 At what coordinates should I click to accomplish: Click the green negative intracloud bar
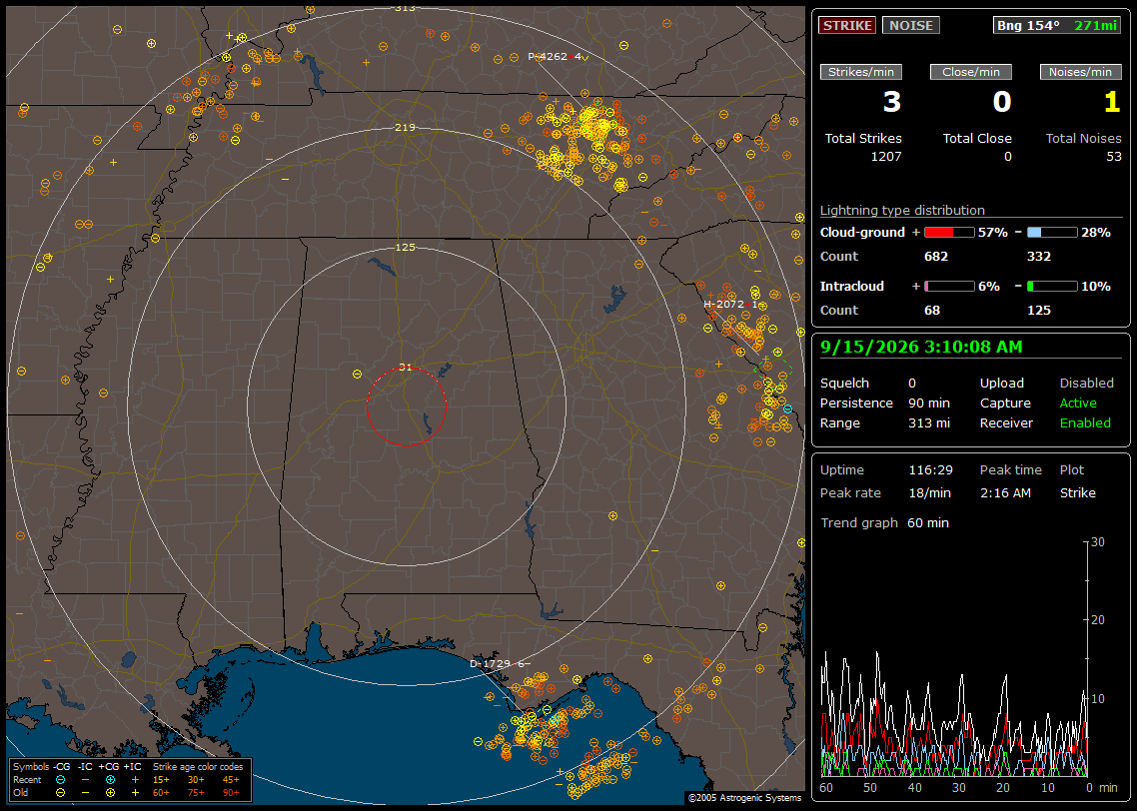click(x=1052, y=287)
